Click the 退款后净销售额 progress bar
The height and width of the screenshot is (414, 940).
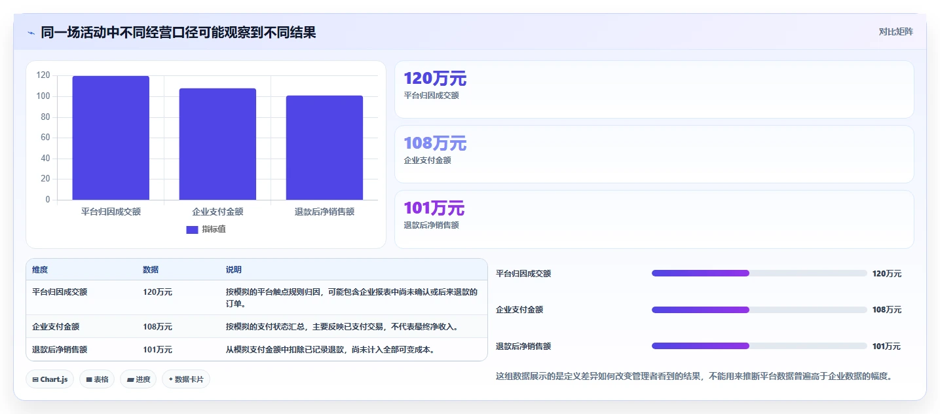[x=759, y=346]
